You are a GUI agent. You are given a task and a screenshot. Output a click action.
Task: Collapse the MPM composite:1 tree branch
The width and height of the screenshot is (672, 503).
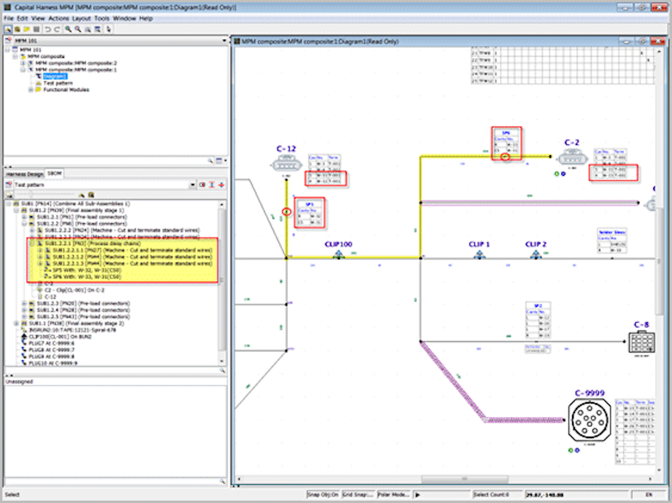(22, 69)
